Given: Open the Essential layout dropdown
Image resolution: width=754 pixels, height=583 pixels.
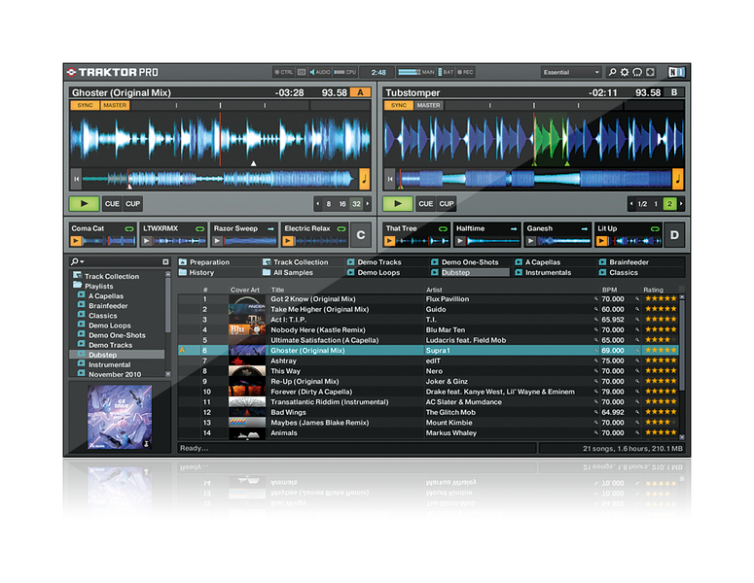Looking at the screenshot, I should pyautogui.click(x=572, y=72).
